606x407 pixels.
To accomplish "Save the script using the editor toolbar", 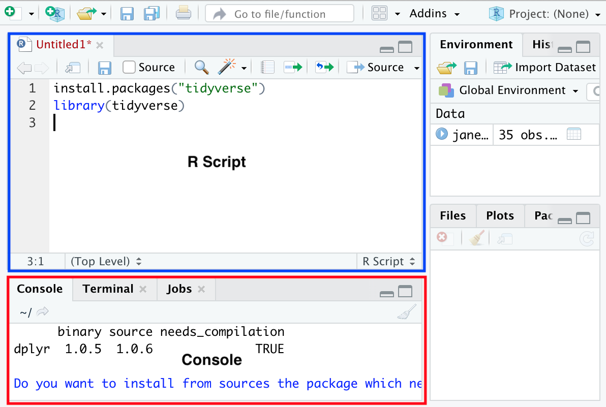I will (104, 68).
